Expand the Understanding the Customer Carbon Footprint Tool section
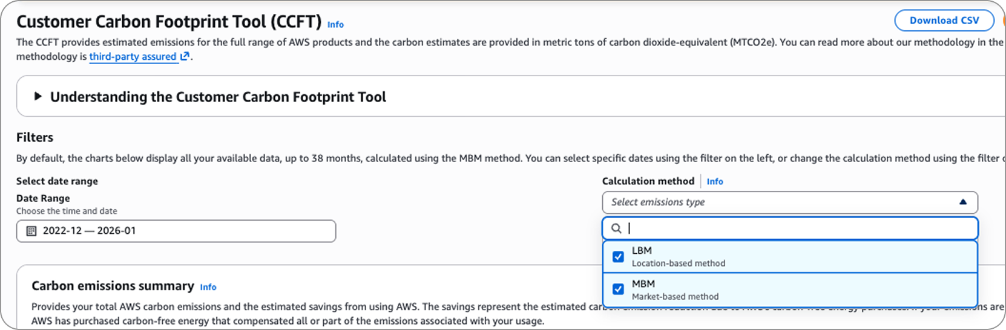This screenshot has height=330, width=1006. (218, 97)
